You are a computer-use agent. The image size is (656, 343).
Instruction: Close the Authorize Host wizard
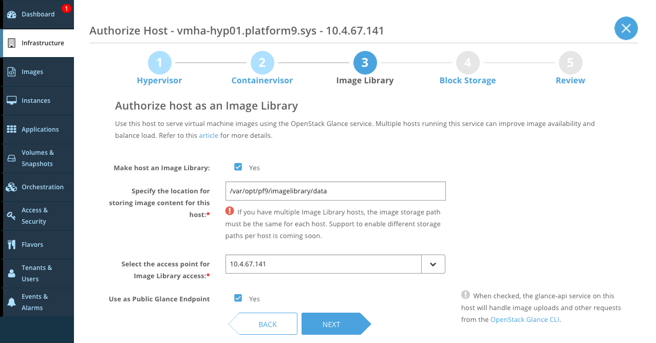626,29
